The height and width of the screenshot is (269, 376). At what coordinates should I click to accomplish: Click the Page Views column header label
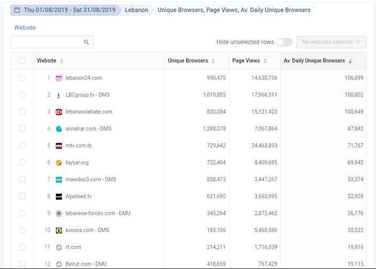tap(246, 61)
